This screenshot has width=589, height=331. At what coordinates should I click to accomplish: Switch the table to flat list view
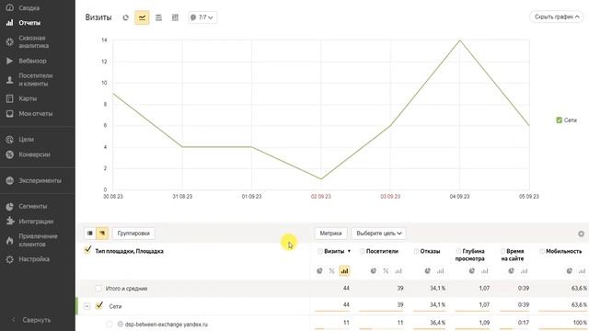[x=90, y=234]
